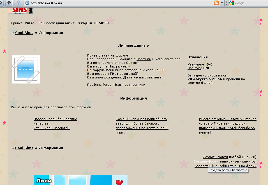This screenshot has width=268, height=185.
Task: Click ad link "Каждый маг имеет волшебного зверя"
Action: [142, 125]
